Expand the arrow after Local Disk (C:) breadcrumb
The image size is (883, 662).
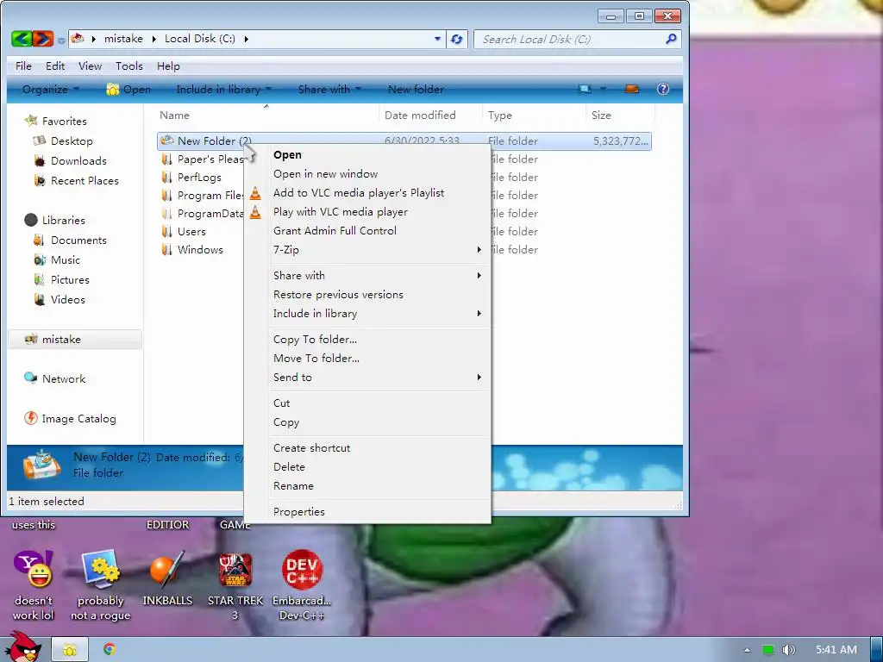[x=246, y=39]
